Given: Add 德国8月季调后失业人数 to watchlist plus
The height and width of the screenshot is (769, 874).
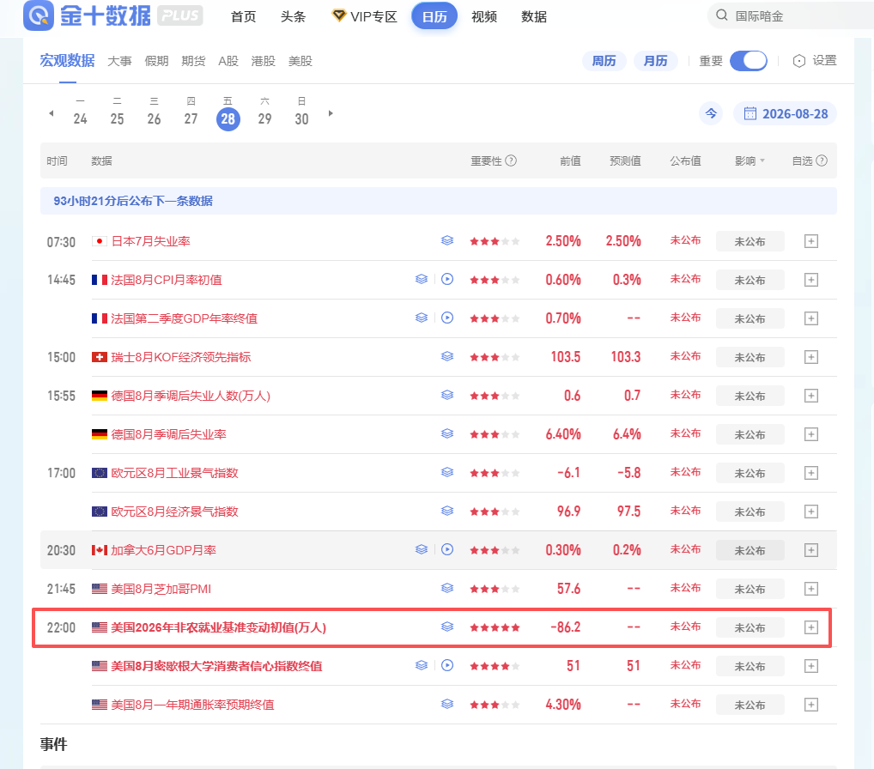Looking at the screenshot, I should coord(811,396).
